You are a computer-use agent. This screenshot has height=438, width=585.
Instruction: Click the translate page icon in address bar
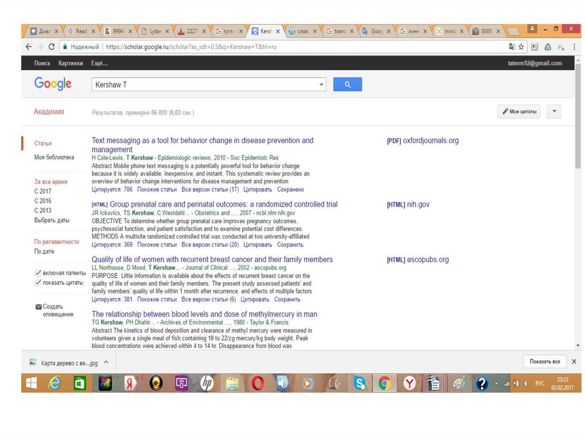click(x=512, y=47)
